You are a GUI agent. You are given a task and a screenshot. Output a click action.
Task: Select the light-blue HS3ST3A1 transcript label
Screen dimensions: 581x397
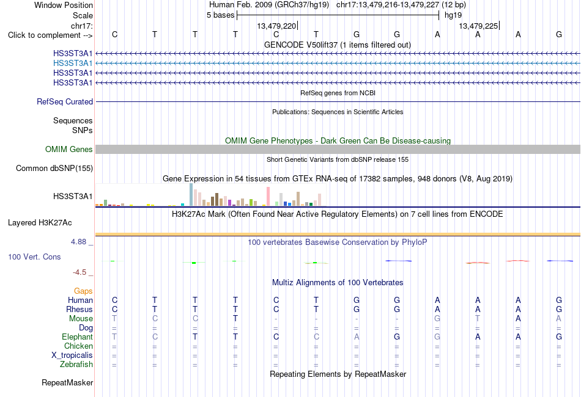(x=73, y=64)
